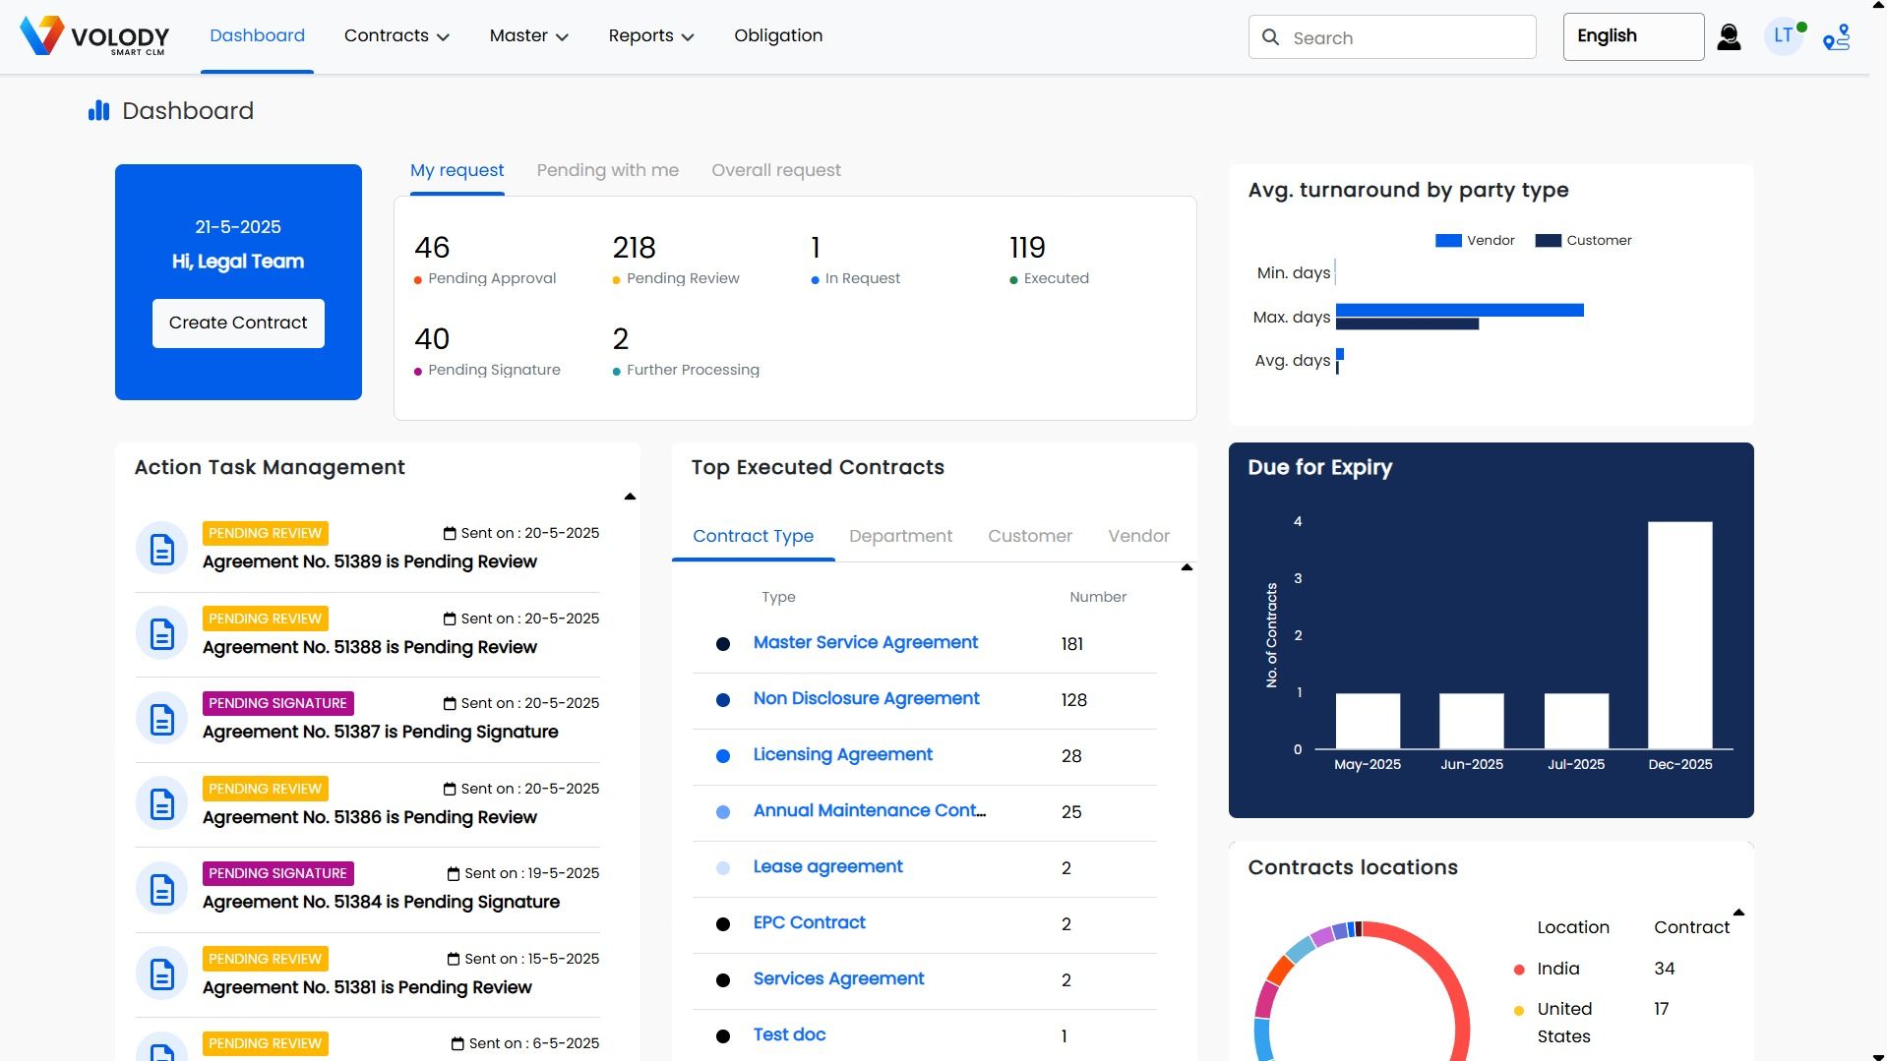Open Master Service Agreement link
1887x1061 pixels.
(865, 643)
